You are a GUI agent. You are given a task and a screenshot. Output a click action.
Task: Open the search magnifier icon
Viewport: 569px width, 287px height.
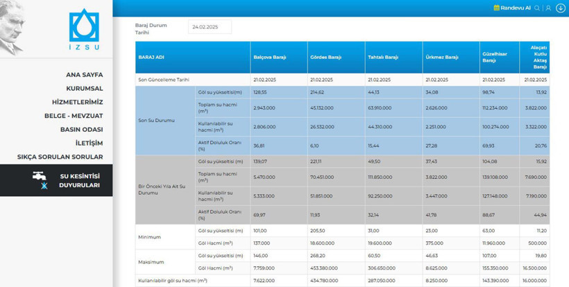click(537, 8)
